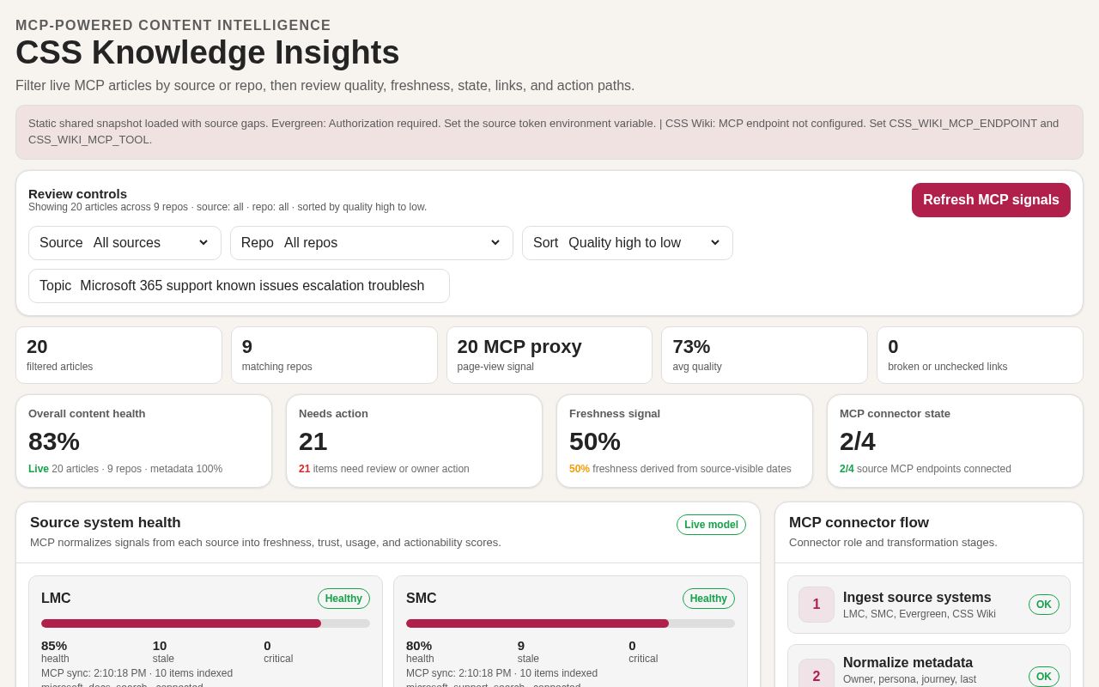Select the 20 MCP proxy page-view signal card
This screenshot has width=1099, height=687.
(x=549, y=355)
